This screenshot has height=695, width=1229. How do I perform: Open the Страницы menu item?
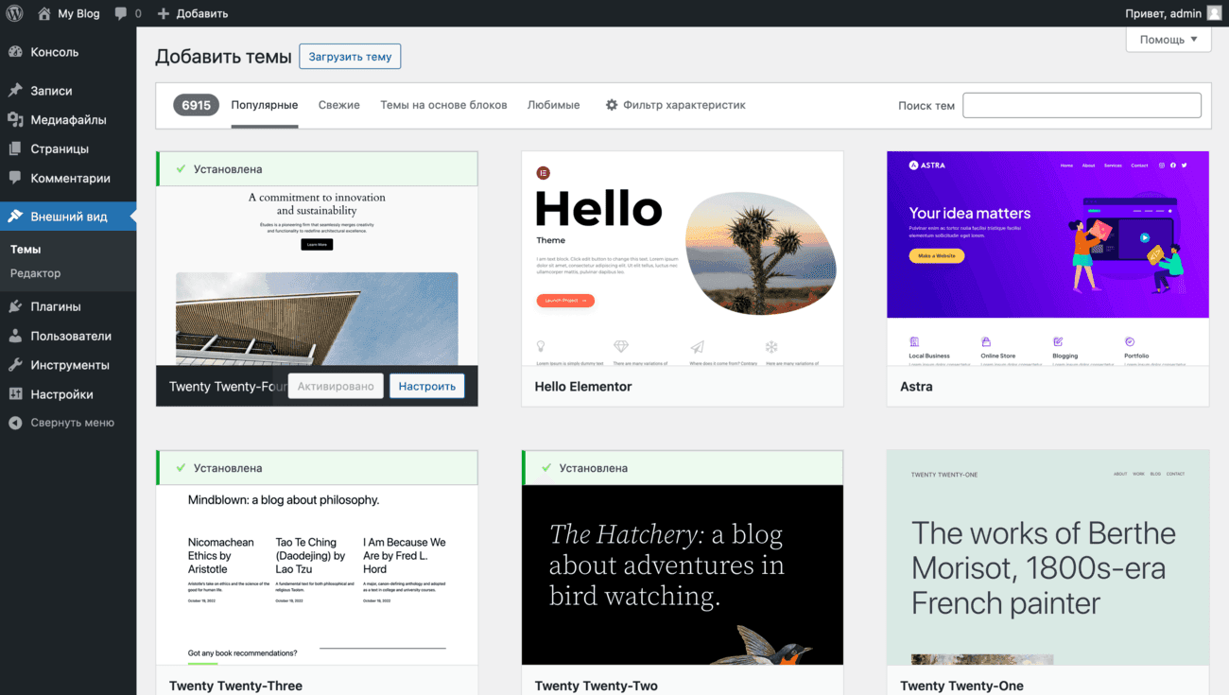pyautogui.click(x=68, y=148)
